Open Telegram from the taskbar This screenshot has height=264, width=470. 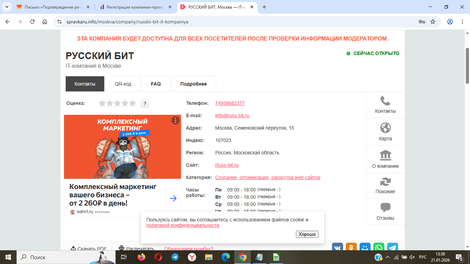(175, 257)
